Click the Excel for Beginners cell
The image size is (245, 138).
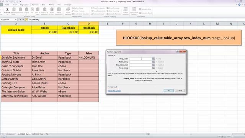[x=16, y=58]
